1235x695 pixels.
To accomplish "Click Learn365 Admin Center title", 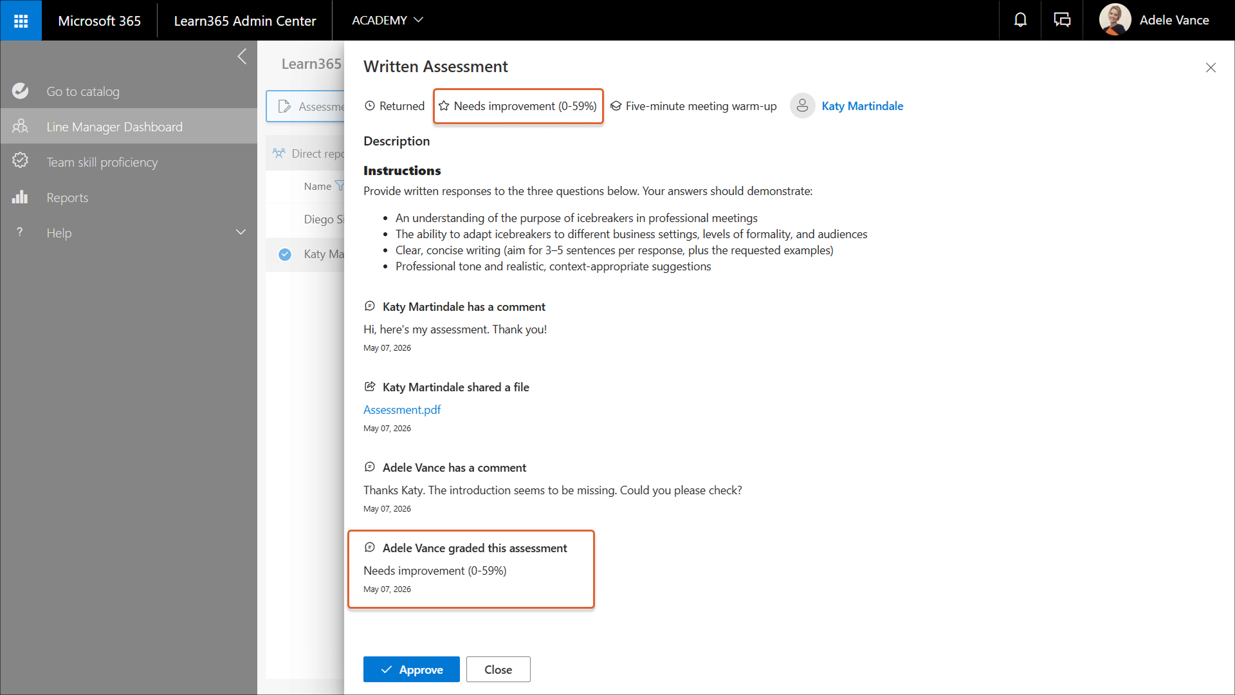I will click(x=245, y=21).
